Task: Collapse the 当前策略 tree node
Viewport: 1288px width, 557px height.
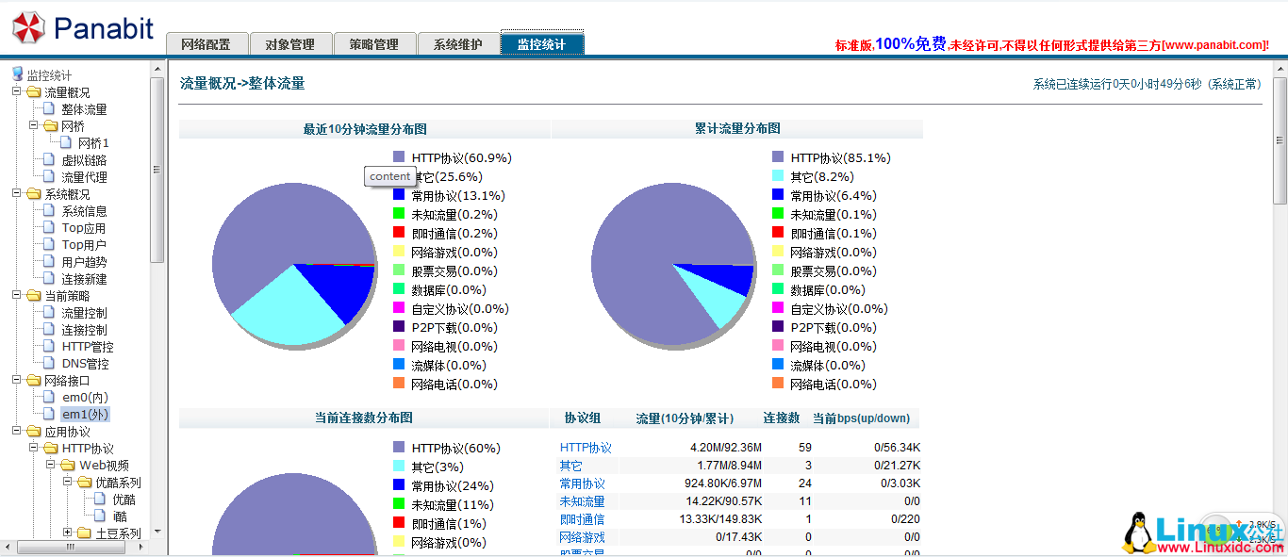Action: [x=17, y=296]
